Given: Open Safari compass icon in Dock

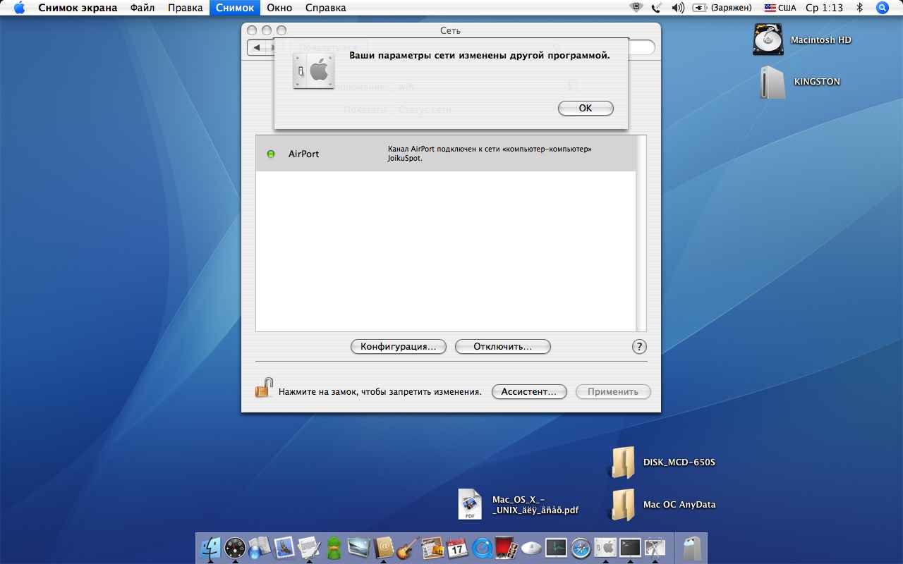Looking at the screenshot, I should coord(581,547).
